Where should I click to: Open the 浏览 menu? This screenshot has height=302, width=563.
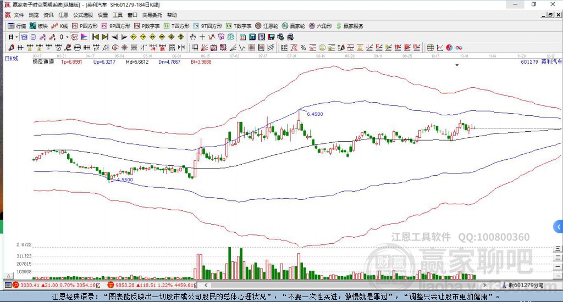pos(34,15)
